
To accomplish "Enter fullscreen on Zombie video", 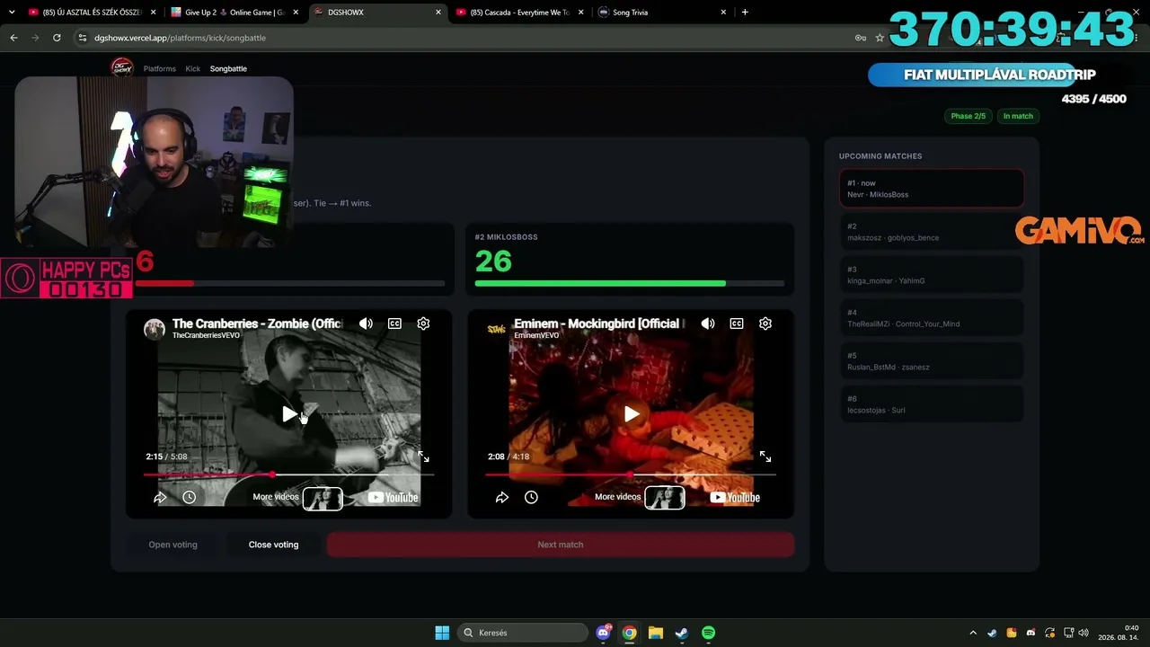I will [x=423, y=456].
